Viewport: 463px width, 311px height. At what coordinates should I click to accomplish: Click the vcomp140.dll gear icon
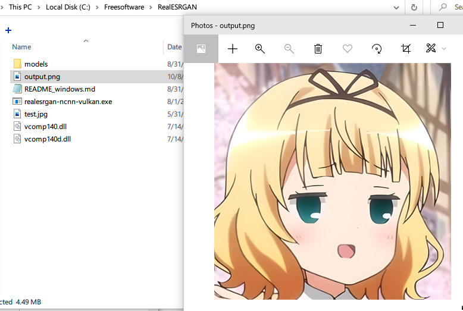(17, 126)
